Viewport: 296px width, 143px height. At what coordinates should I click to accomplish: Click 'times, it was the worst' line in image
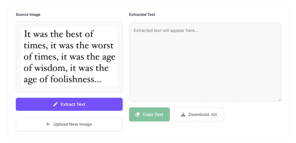pos(69,45)
